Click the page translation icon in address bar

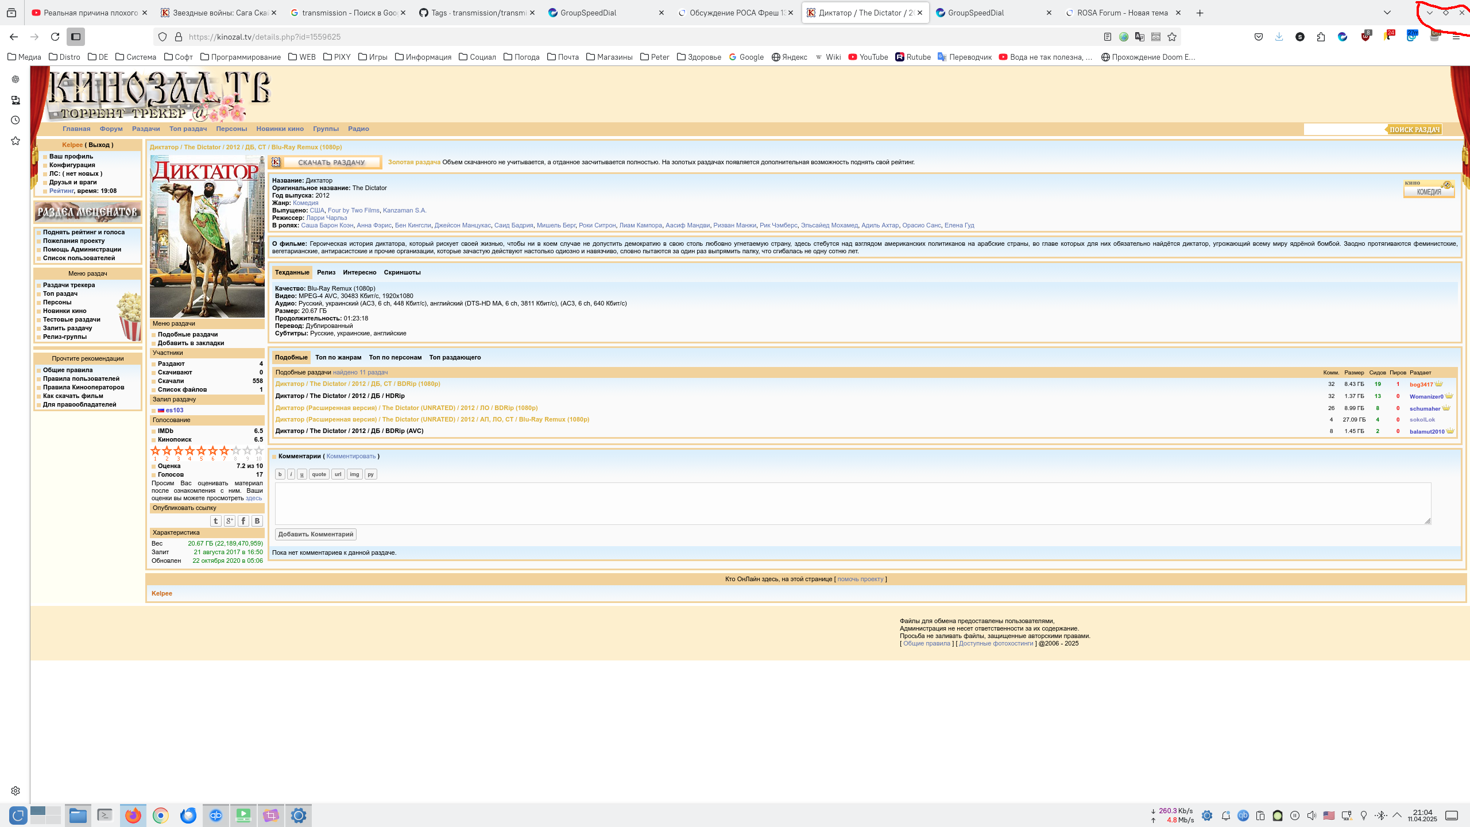[x=1139, y=37]
